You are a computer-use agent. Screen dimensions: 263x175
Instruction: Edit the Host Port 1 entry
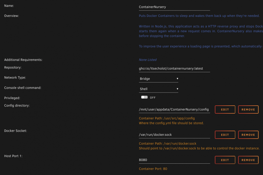[x=225, y=160]
